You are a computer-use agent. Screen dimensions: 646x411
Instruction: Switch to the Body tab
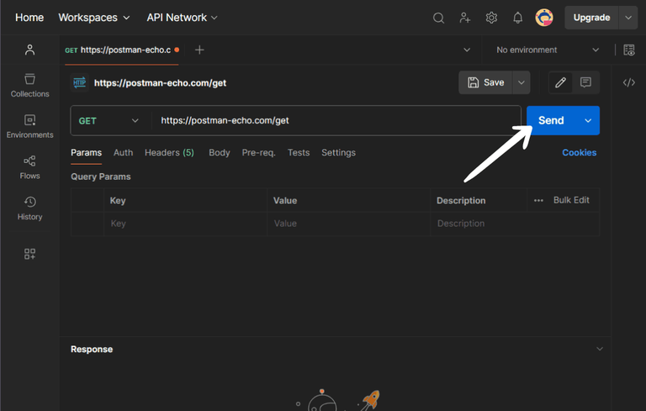220,153
